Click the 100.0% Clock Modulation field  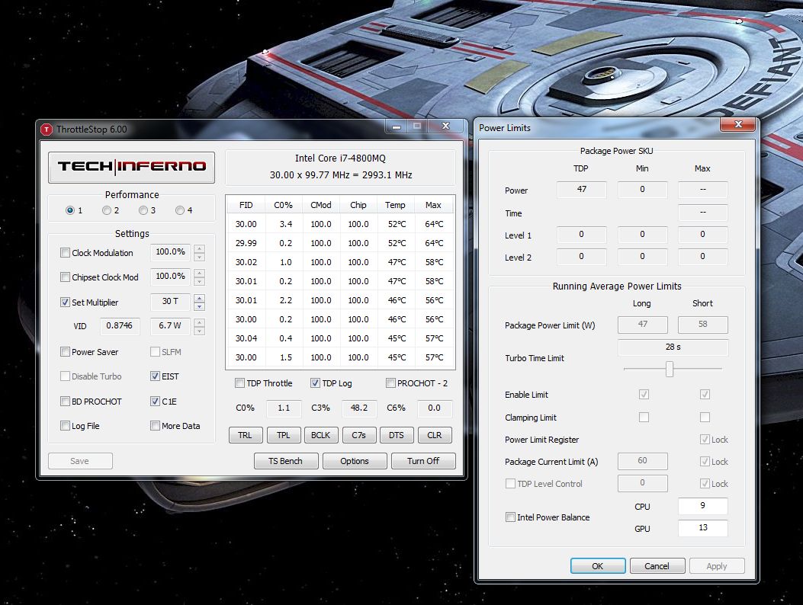click(171, 251)
